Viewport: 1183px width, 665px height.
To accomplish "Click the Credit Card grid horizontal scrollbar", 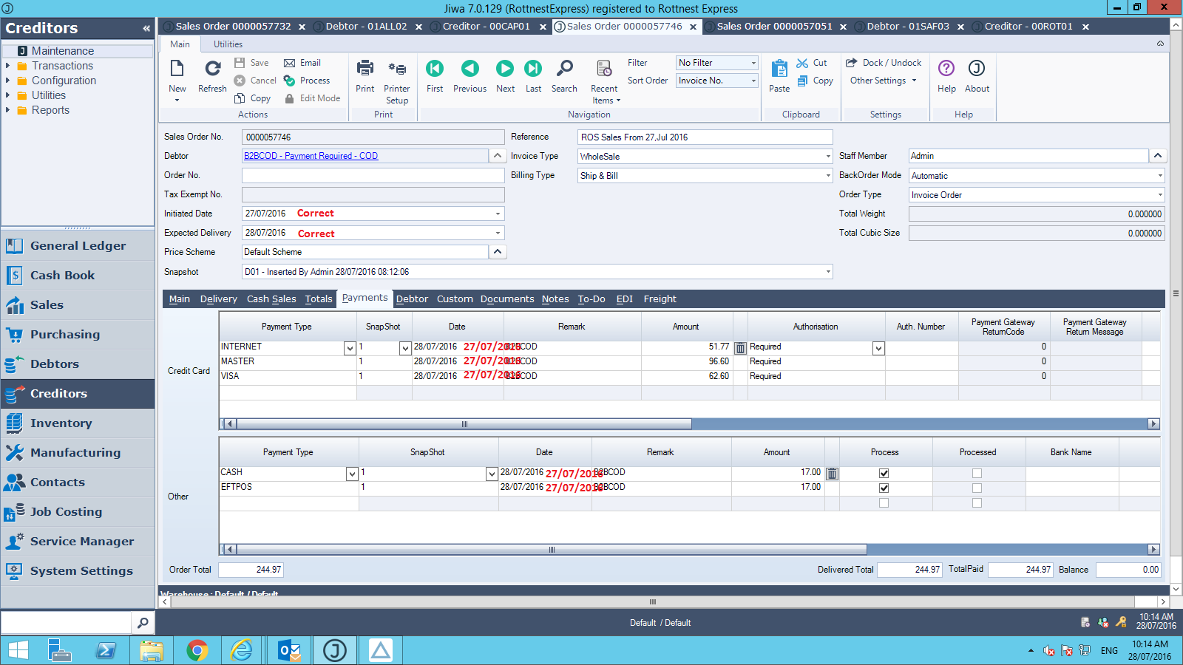I will pos(464,424).
